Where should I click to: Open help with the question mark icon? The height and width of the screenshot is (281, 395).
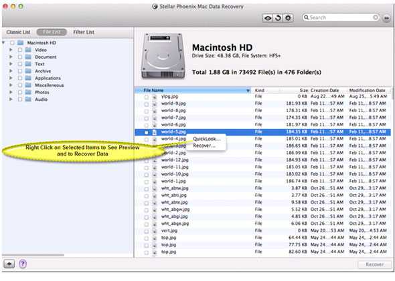(x=23, y=264)
